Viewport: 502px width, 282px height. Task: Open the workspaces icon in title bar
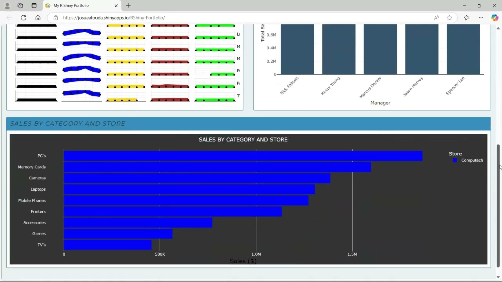tap(20, 5)
